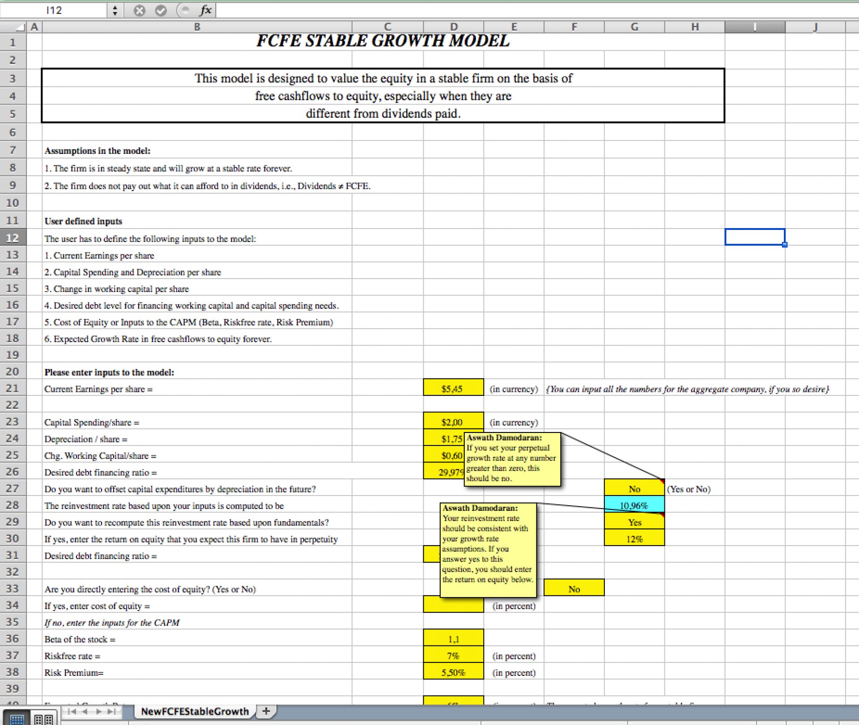Screen dimensions: 859x725
Task: Click the confirm entry checkmark icon
Action: (x=161, y=10)
